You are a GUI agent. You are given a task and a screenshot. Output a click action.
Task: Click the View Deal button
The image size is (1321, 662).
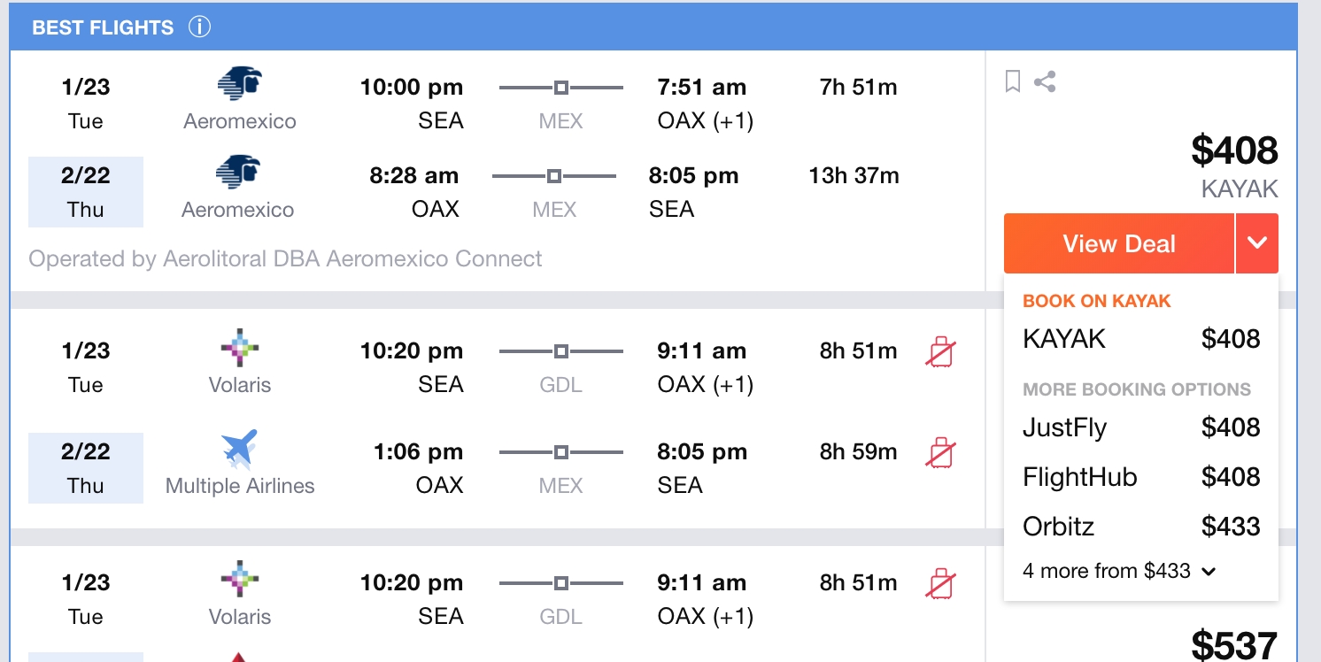coord(1119,243)
